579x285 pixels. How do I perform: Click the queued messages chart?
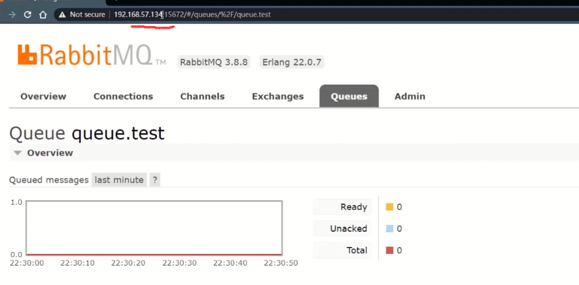[154, 228]
